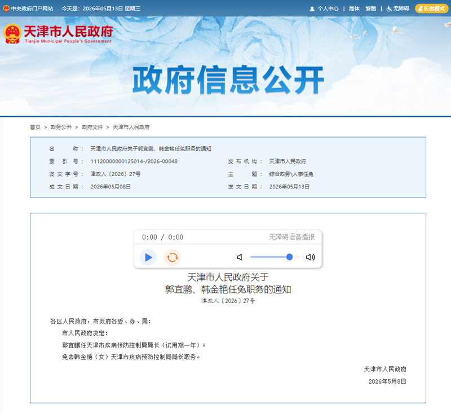Open 天津市人民政府 breadcrumb link

coord(131,127)
